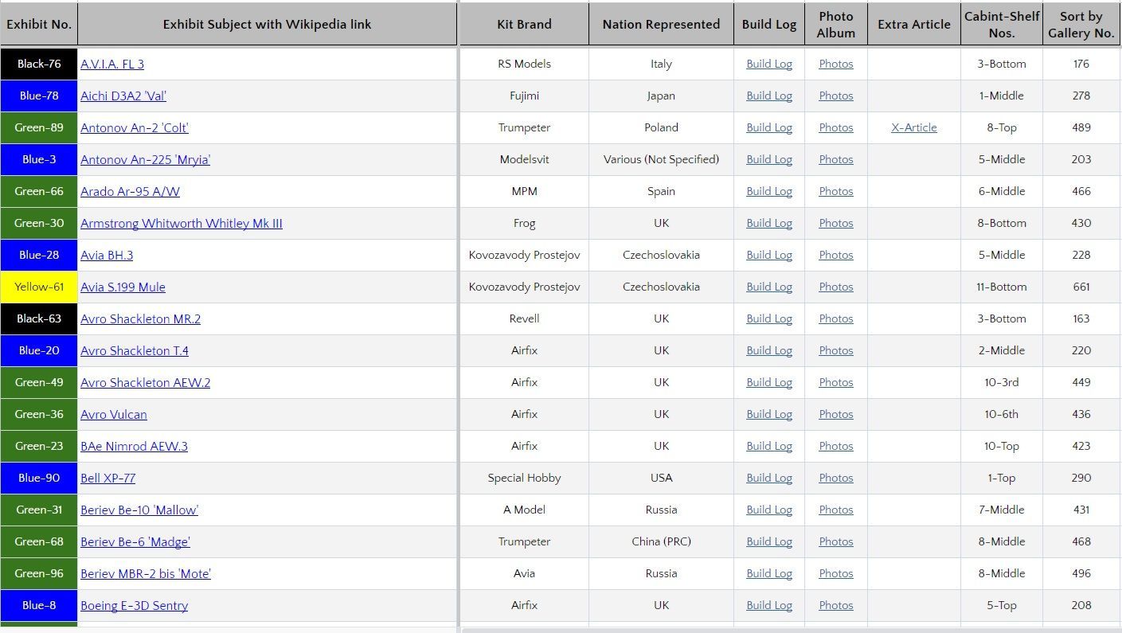Open Beriev Be-6 'Madge' Wikipedia link

(135, 541)
